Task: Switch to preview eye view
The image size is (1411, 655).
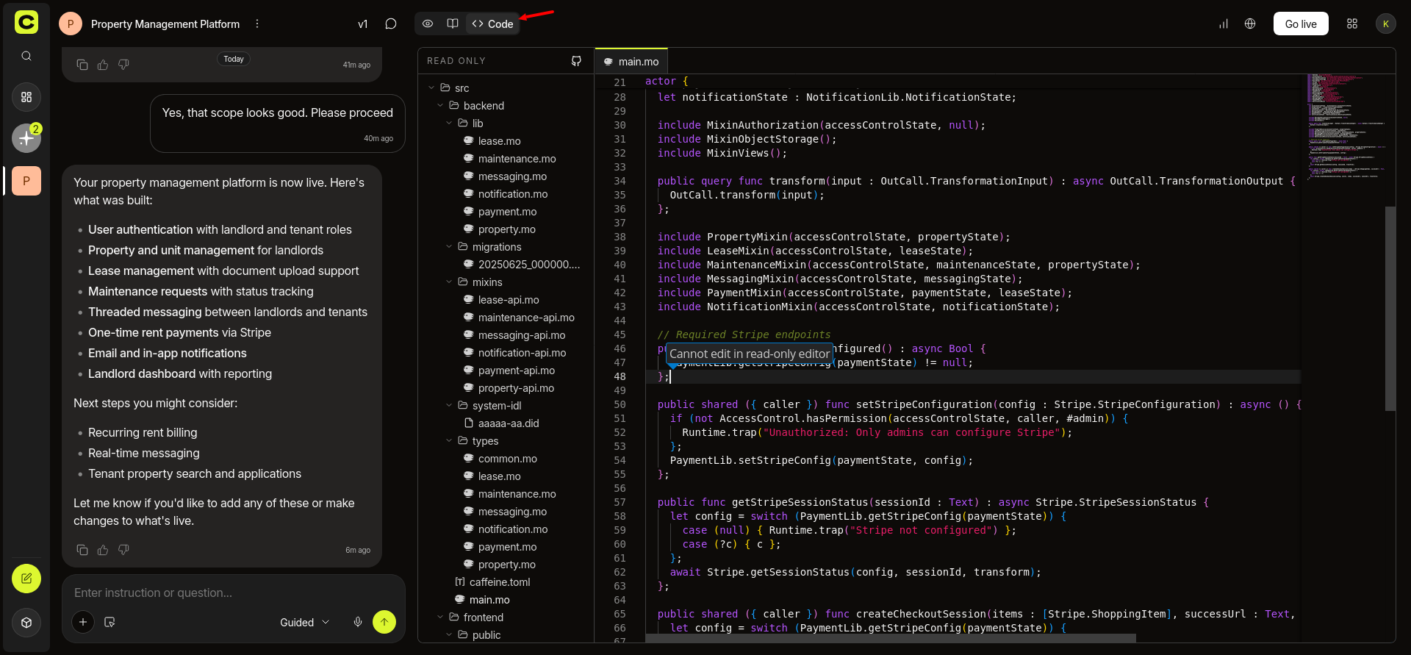Action: tap(428, 24)
